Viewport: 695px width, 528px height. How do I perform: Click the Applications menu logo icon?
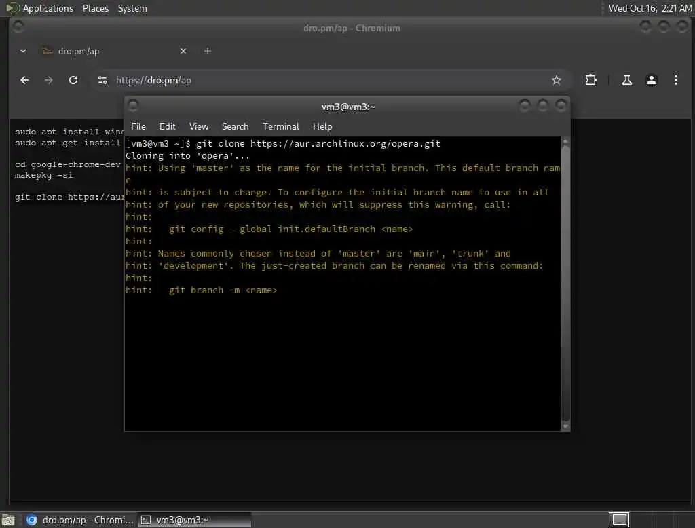(12, 8)
